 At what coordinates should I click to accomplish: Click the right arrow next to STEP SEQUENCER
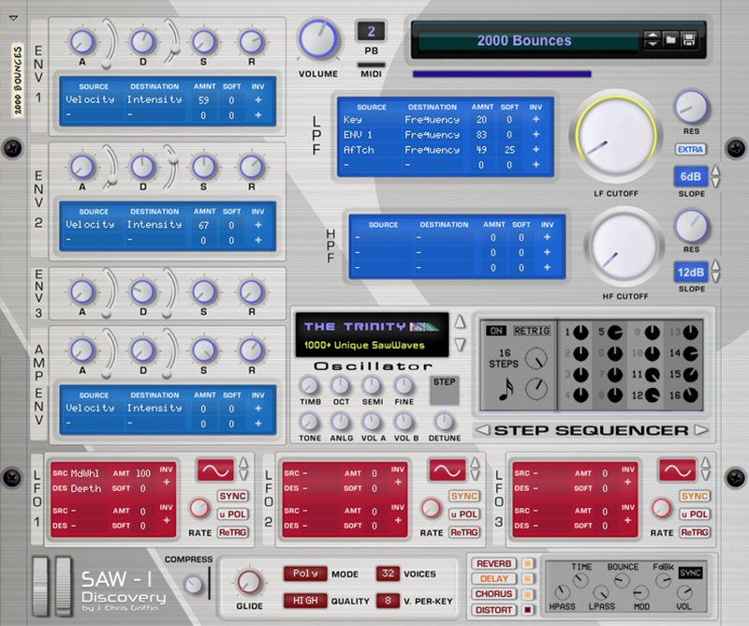point(700,429)
